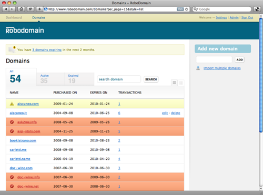The image size is (263, 195).
Task: Open the 3 domains expiring link
Action: pyautogui.click(x=47, y=50)
